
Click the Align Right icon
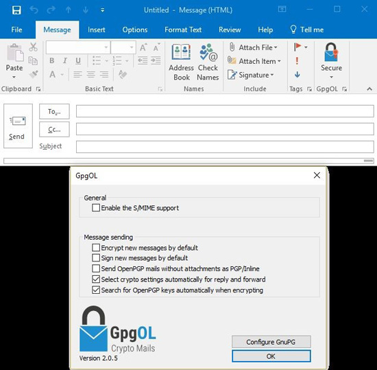(x=104, y=74)
